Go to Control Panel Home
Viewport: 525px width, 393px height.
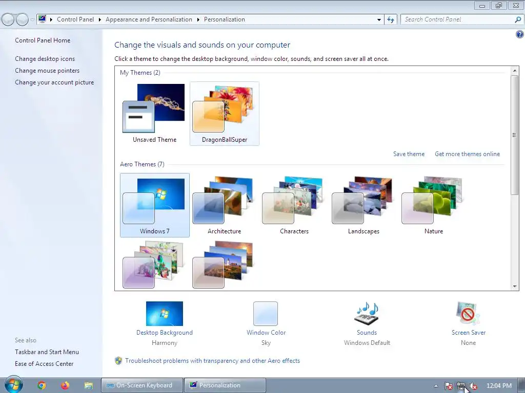click(43, 40)
